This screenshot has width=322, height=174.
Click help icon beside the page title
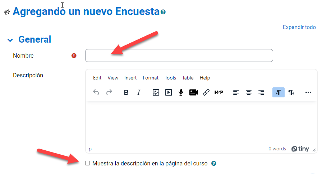coord(164,12)
